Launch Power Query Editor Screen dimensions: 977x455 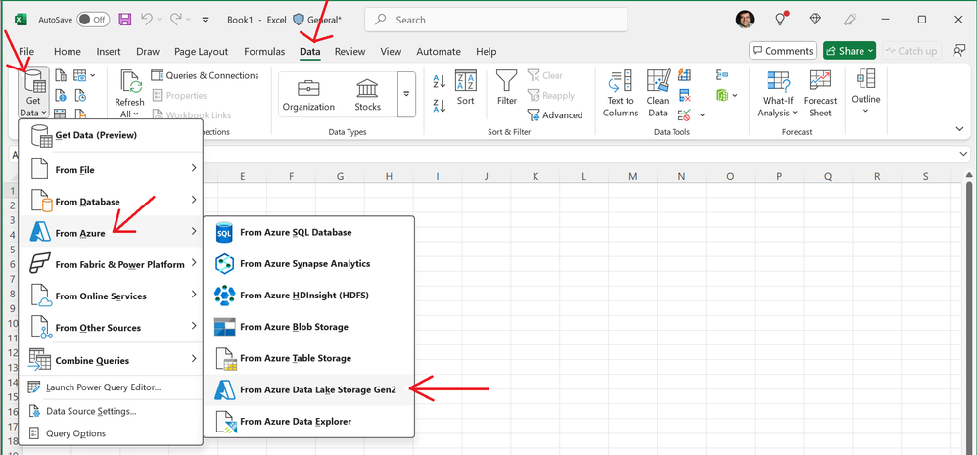pos(111,387)
